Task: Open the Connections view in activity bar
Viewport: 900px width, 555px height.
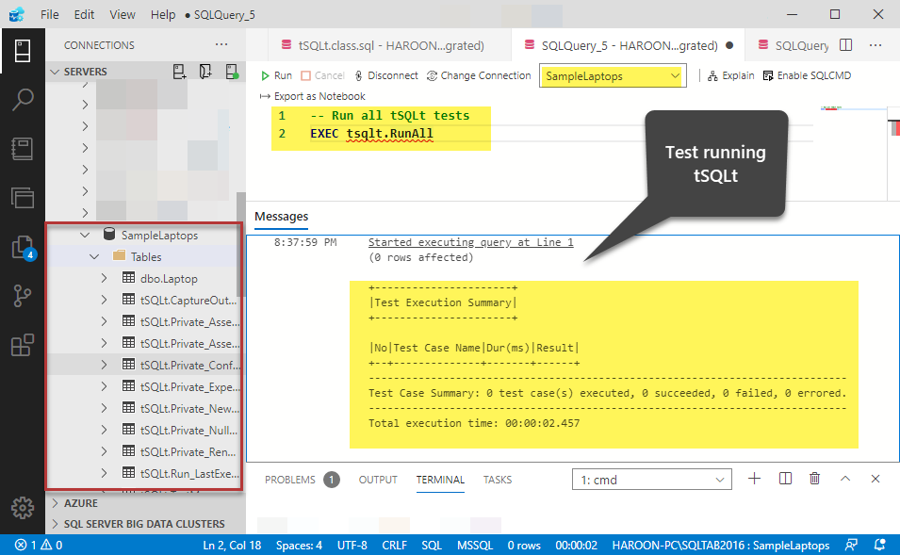Action: click(23, 51)
